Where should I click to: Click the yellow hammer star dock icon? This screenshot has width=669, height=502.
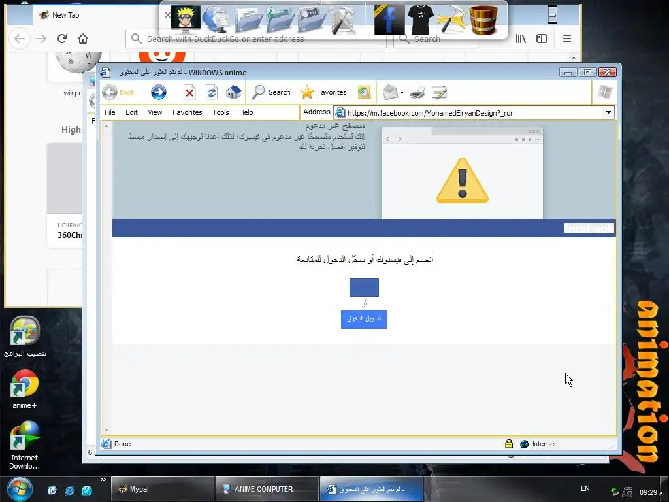(x=451, y=19)
